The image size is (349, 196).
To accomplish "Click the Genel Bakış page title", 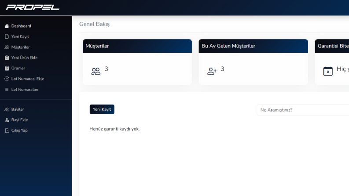I will [94, 24].
